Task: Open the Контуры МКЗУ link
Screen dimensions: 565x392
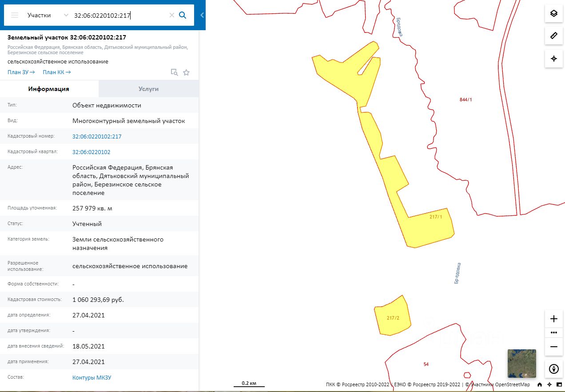Action: tap(92, 377)
